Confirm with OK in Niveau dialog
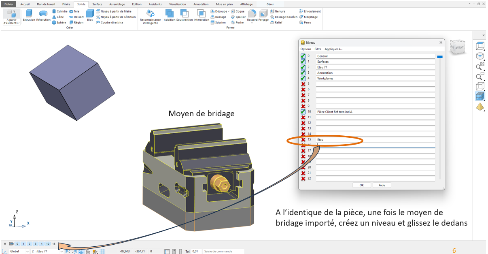This screenshot has height=254, width=488. click(361, 185)
